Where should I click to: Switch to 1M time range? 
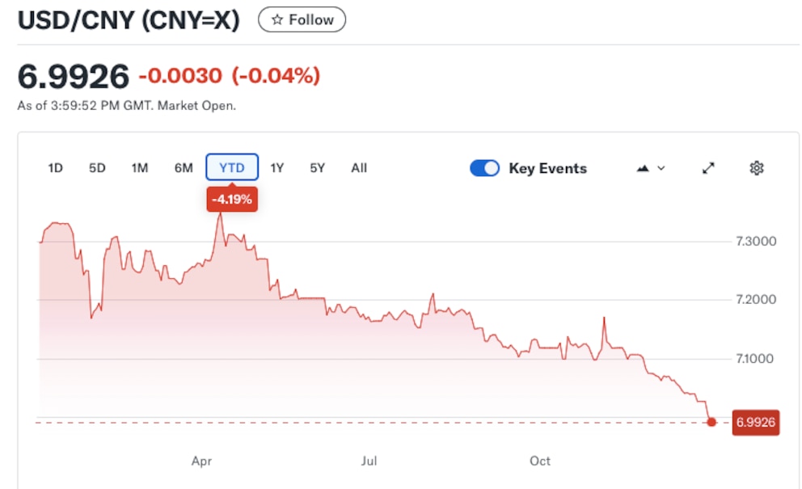click(140, 168)
